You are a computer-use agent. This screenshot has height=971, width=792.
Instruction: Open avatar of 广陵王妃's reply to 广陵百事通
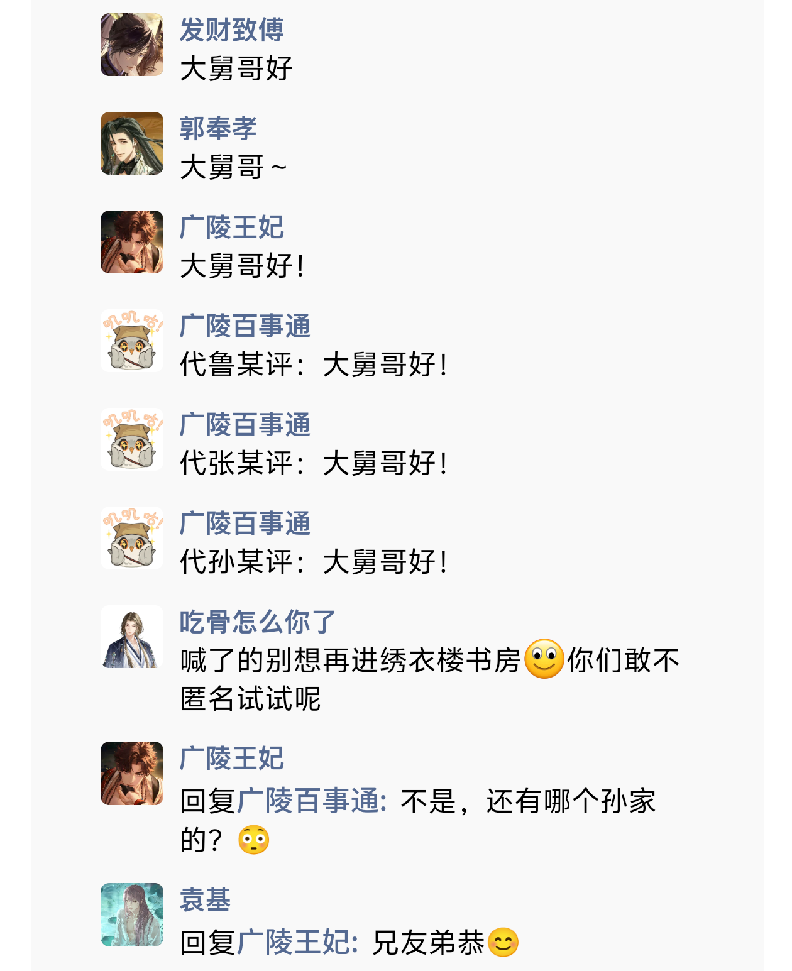[x=132, y=774]
